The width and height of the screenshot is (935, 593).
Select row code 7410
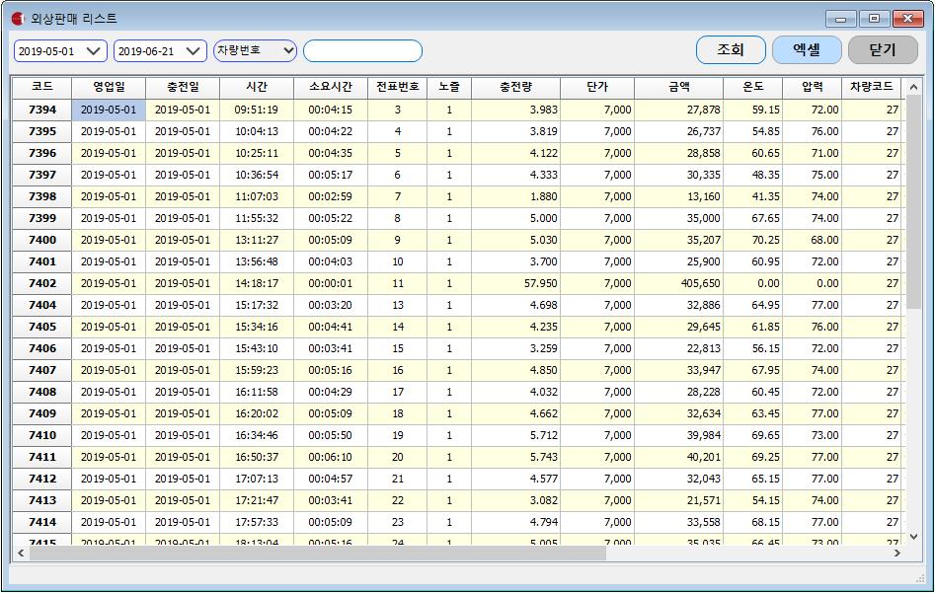(42, 435)
